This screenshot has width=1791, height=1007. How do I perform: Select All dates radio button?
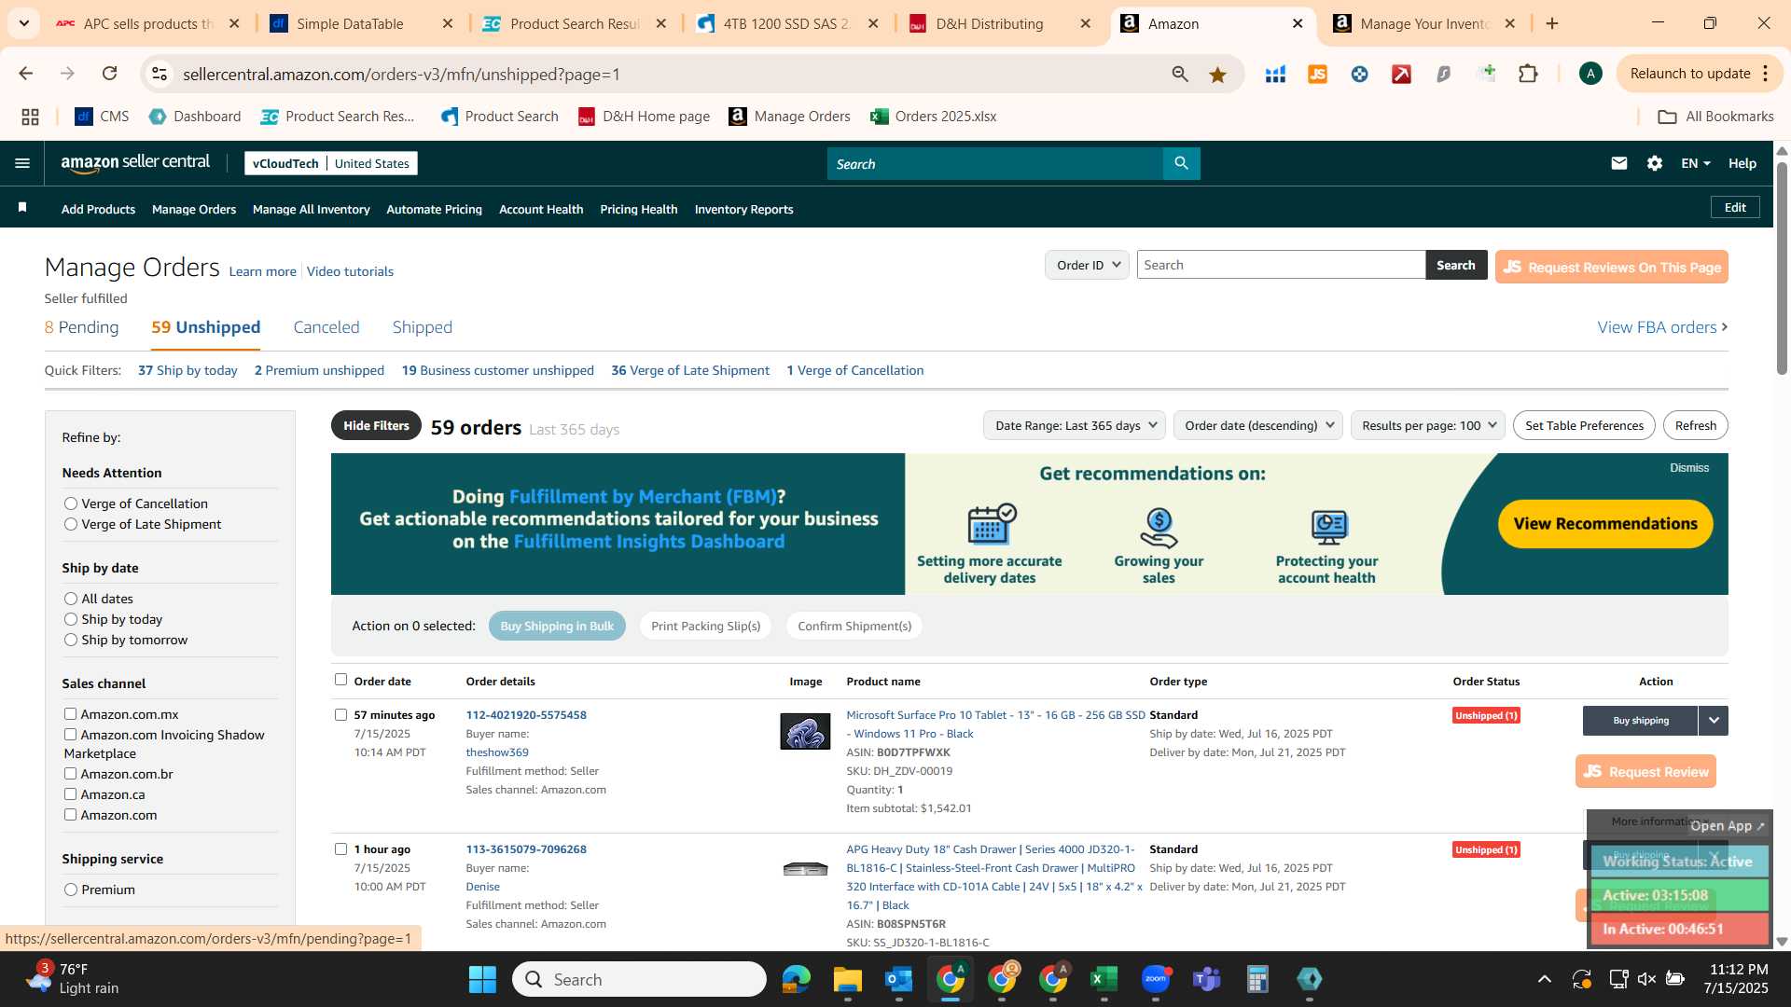pos(71,599)
